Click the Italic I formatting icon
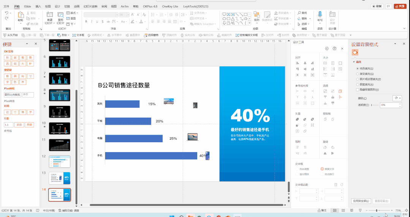Screen dimensions: 410x217 [92, 21]
